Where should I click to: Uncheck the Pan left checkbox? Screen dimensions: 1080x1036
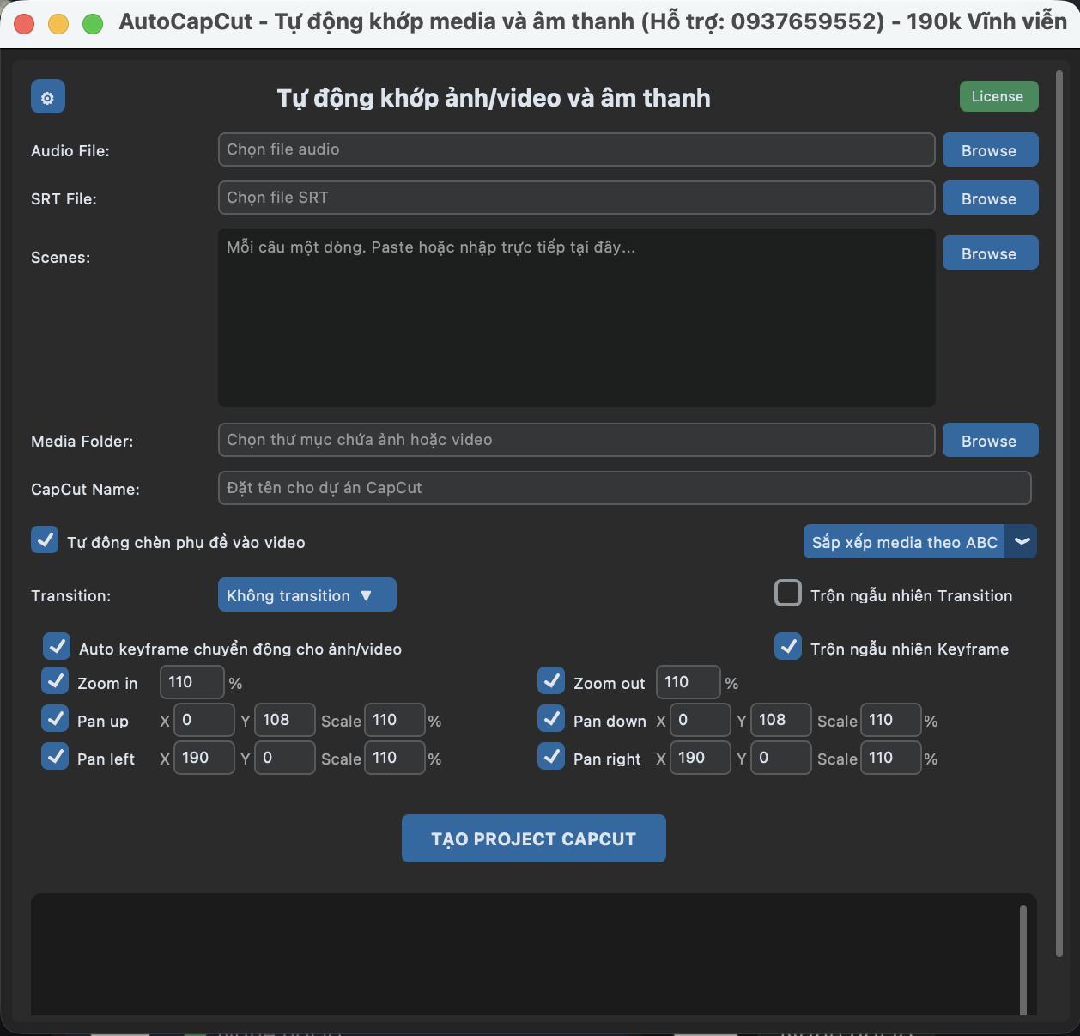55,757
